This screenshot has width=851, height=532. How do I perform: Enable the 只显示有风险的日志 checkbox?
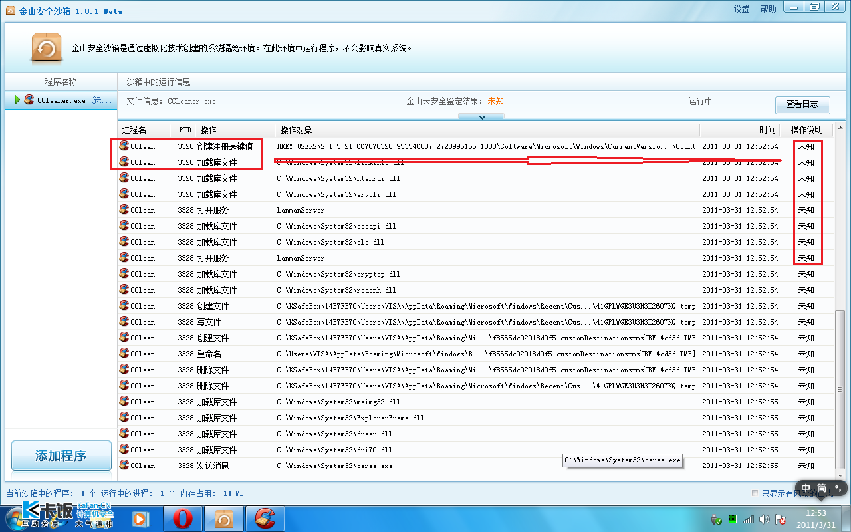click(754, 493)
